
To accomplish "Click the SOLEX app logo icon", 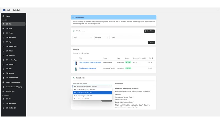I will 4,10.
